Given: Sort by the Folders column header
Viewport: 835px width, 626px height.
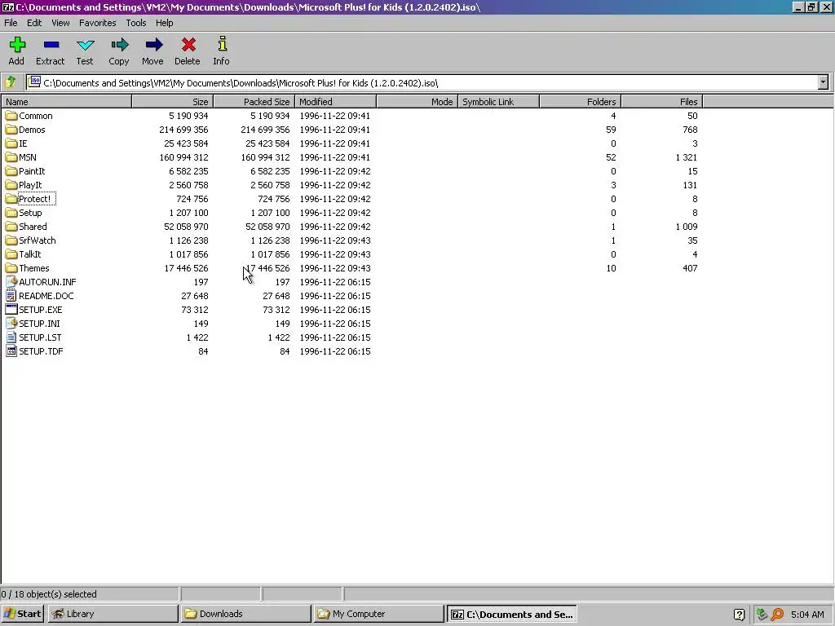Looking at the screenshot, I should 581,102.
